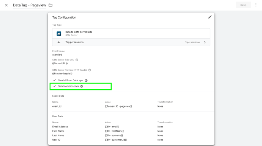Click the None transformation for event_id
This screenshot has width=262, height=146.
(x=160, y=106)
